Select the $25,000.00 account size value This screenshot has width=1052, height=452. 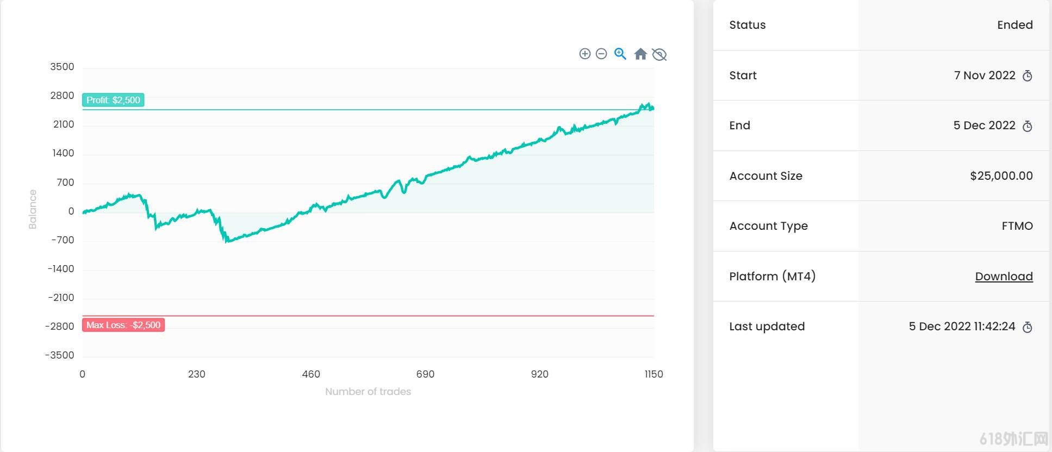(x=1001, y=176)
